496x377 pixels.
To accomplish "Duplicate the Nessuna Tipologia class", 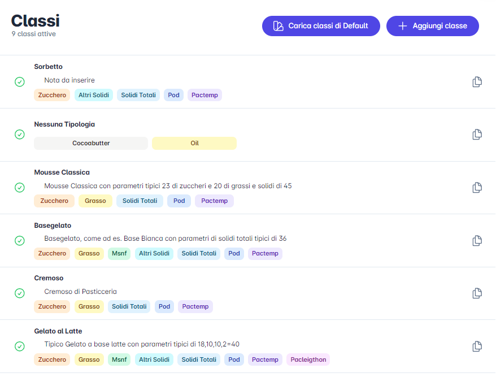I will (x=477, y=135).
